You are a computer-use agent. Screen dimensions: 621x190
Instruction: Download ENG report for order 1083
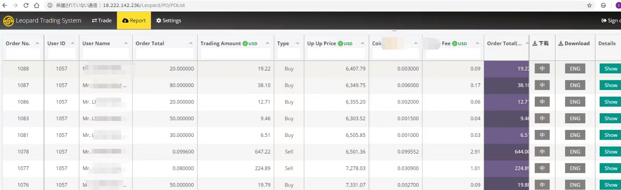point(575,119)
